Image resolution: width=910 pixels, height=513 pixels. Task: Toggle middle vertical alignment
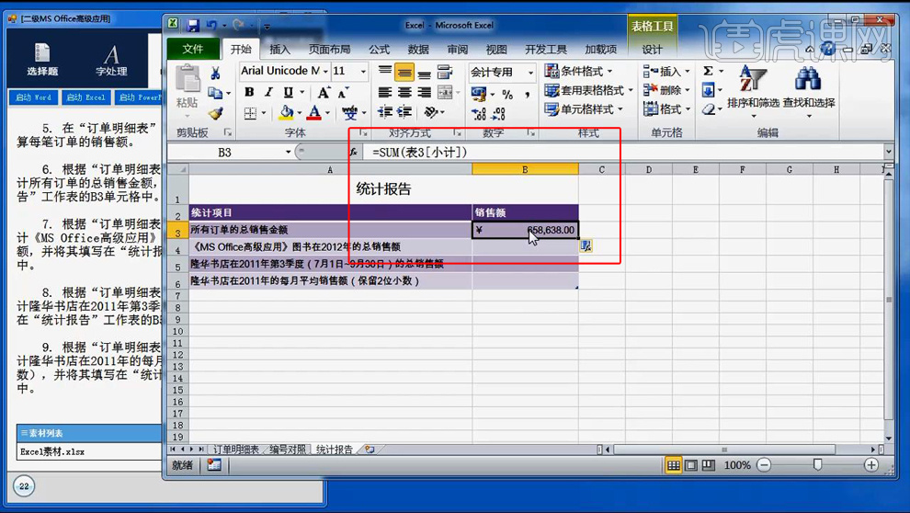[x=404, y=72]
